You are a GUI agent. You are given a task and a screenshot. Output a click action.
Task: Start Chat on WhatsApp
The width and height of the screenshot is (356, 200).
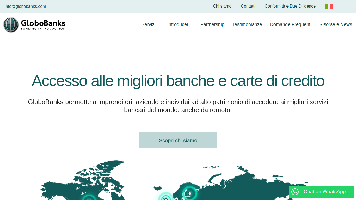coord(321,192)
